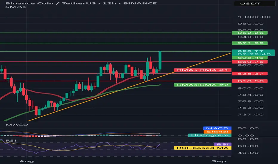Click the Binance Coin / TetherUS title
278x164 pixels.
pos(50,3)
